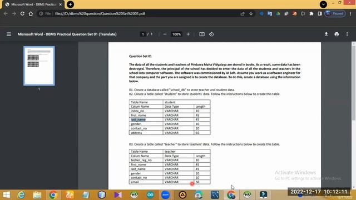Rotate the PDF counterclockwise
Viewport: 356px width, 200px height.
211,34
